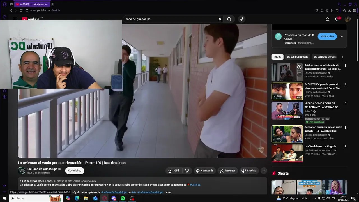Viewport: 359px width, 202px height.
Task: Launch Spotify from the taskbar
Action: [123, 198]
